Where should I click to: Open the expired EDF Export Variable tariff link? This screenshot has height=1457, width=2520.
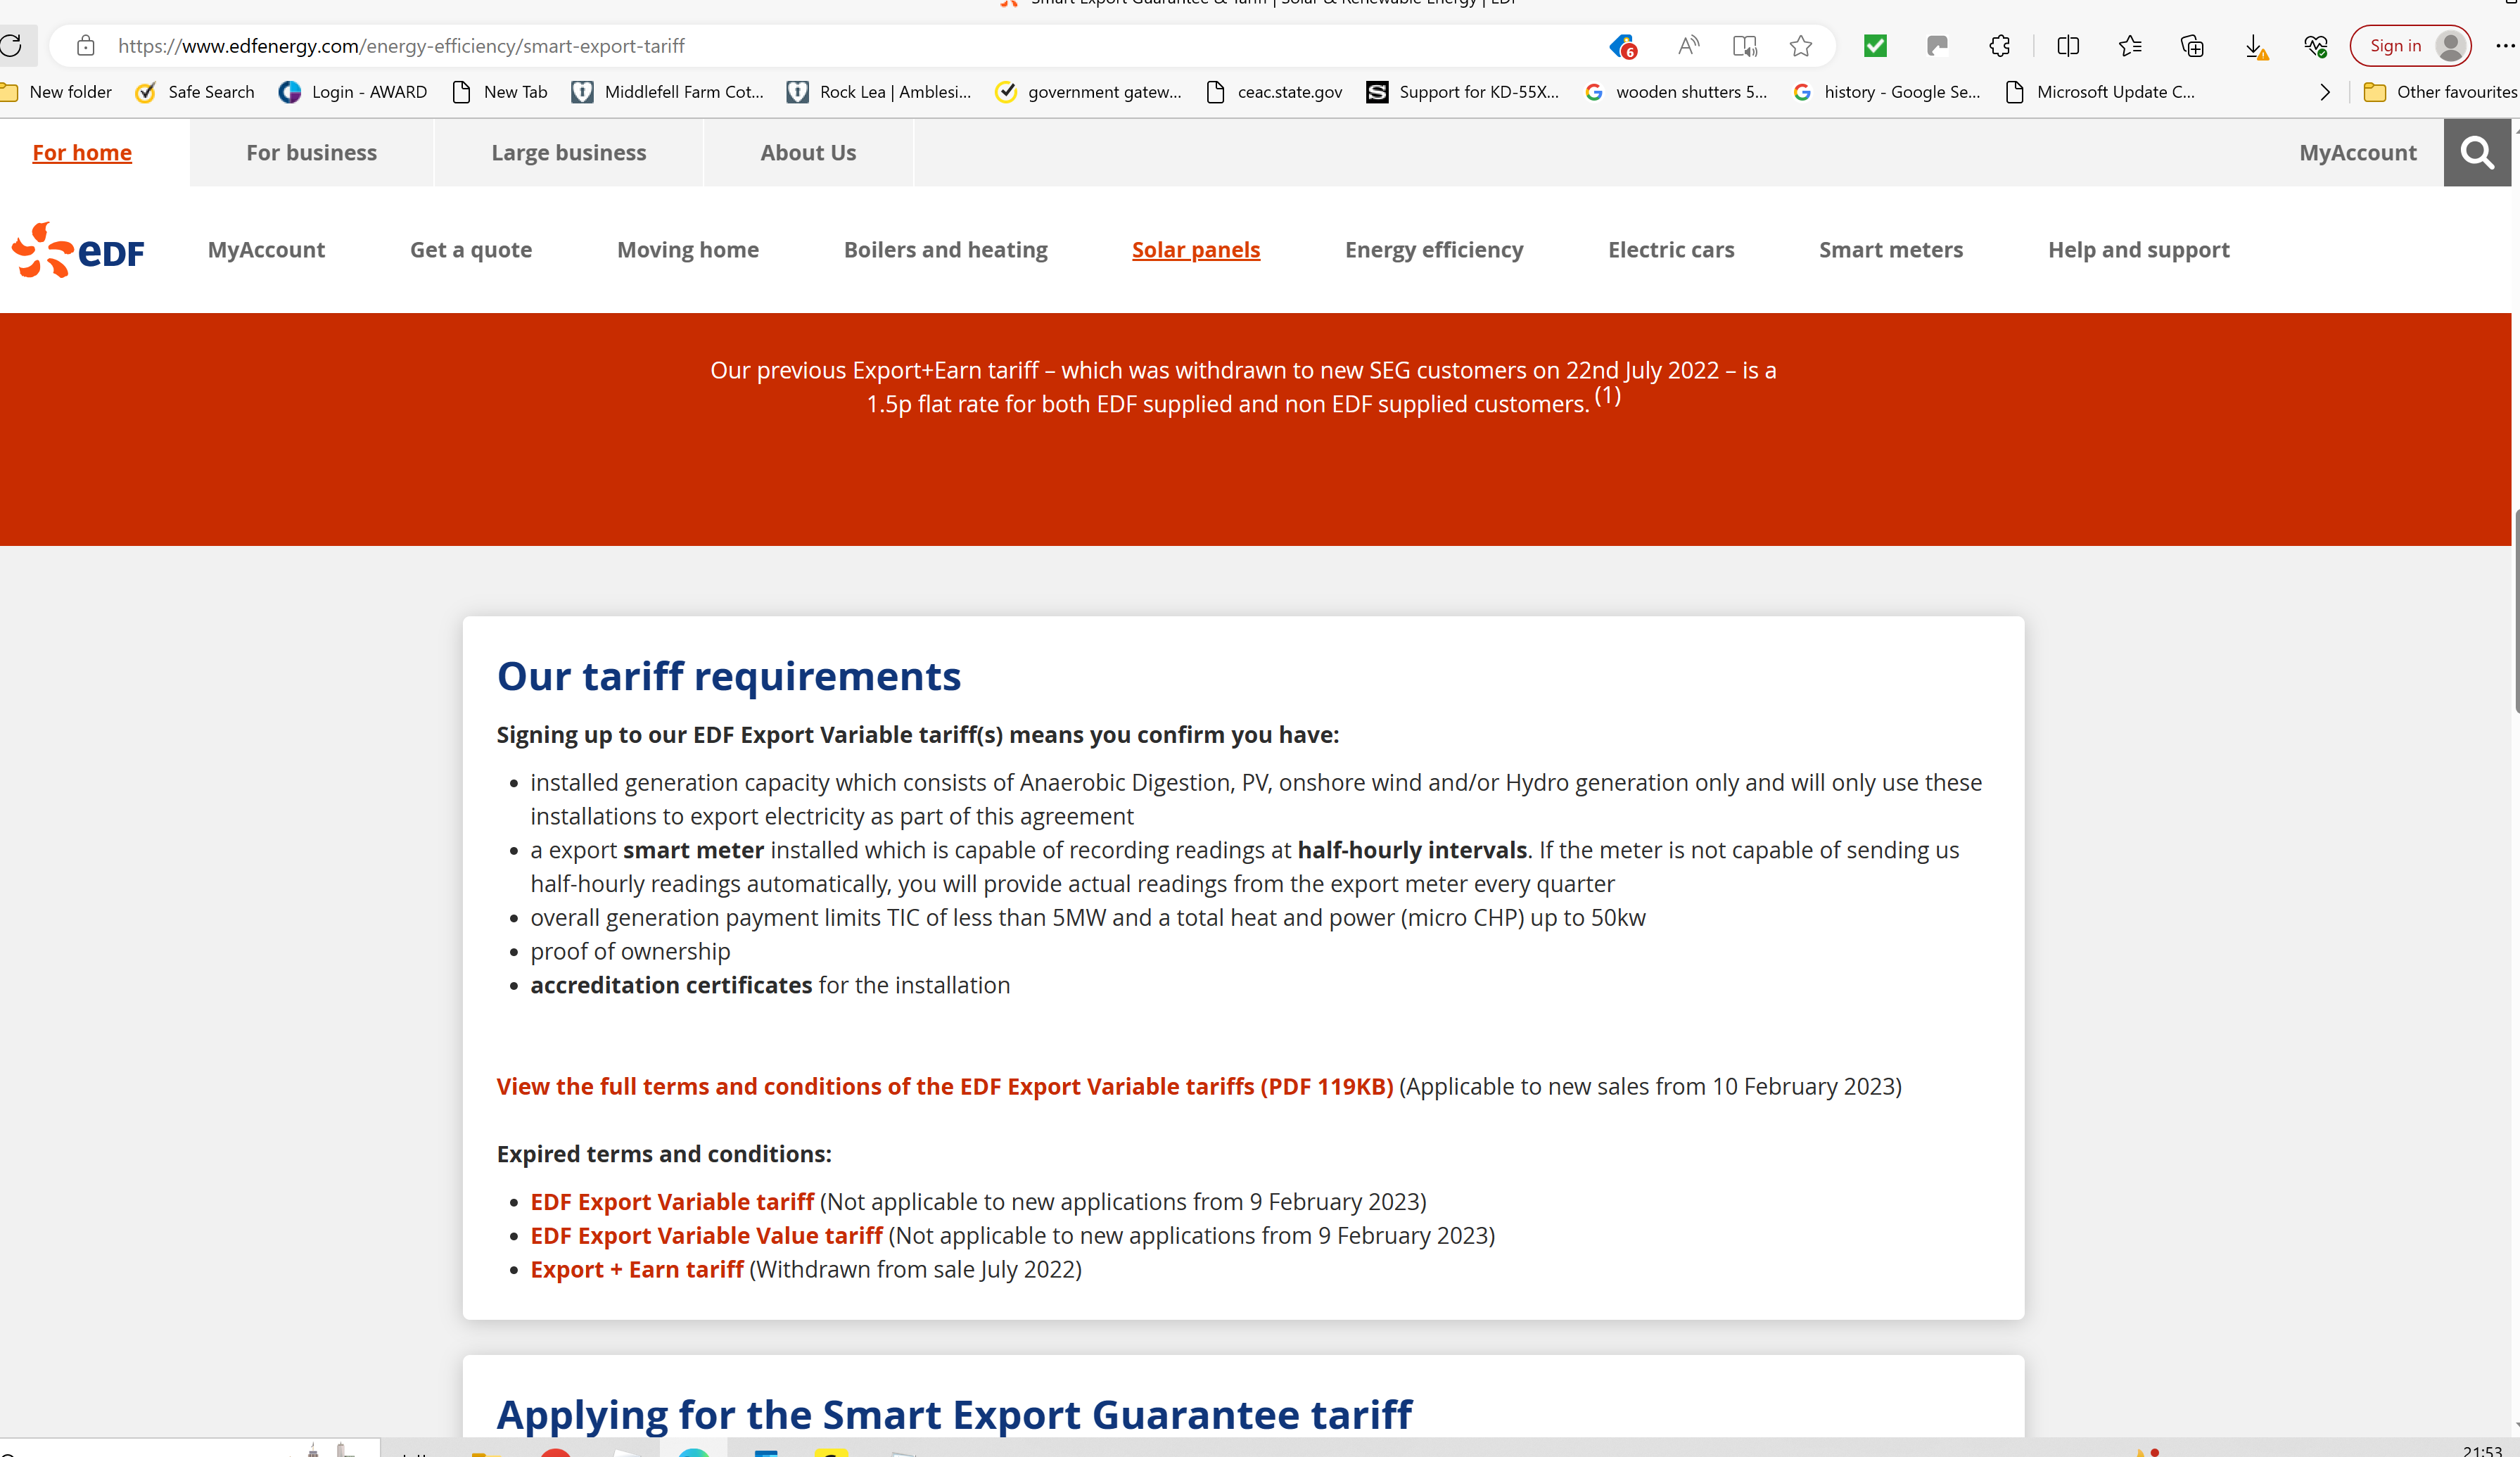pyautogui.click(x=672, y=1202)
